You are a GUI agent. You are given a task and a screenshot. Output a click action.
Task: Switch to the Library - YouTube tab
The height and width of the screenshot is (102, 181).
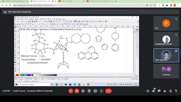(71, 1)
